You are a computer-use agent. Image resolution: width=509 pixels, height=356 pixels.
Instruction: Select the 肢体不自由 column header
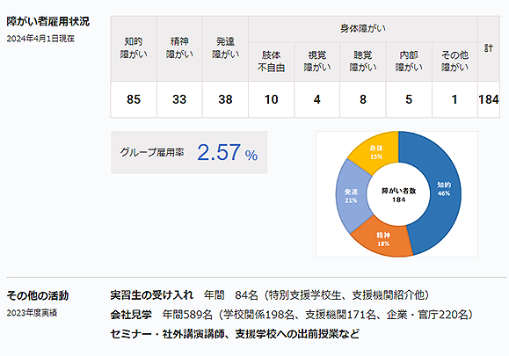click(271, 62)
